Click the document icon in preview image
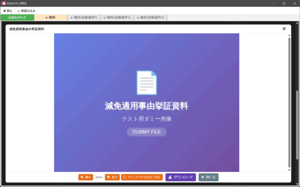Viewport: 300px width, 187px height. pos(146,83)
